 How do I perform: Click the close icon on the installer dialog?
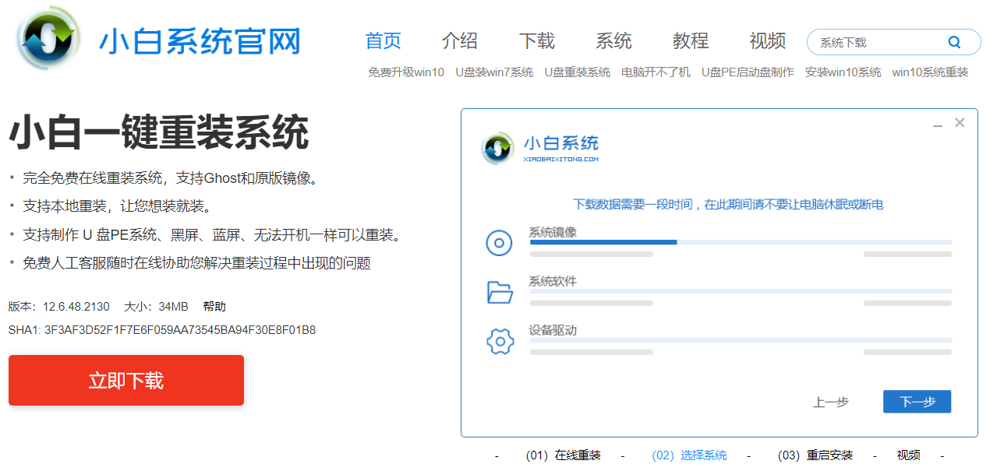click(x=959, y=122)
